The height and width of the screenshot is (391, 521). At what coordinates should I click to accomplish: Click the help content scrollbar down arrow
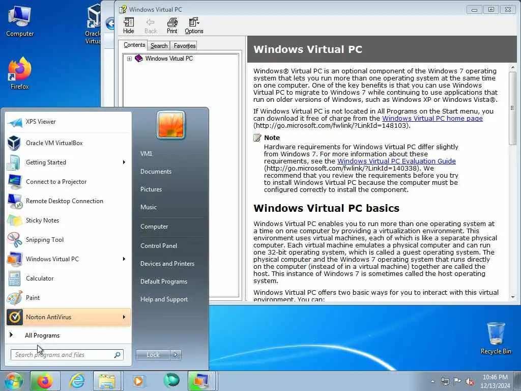pos(513,297)
